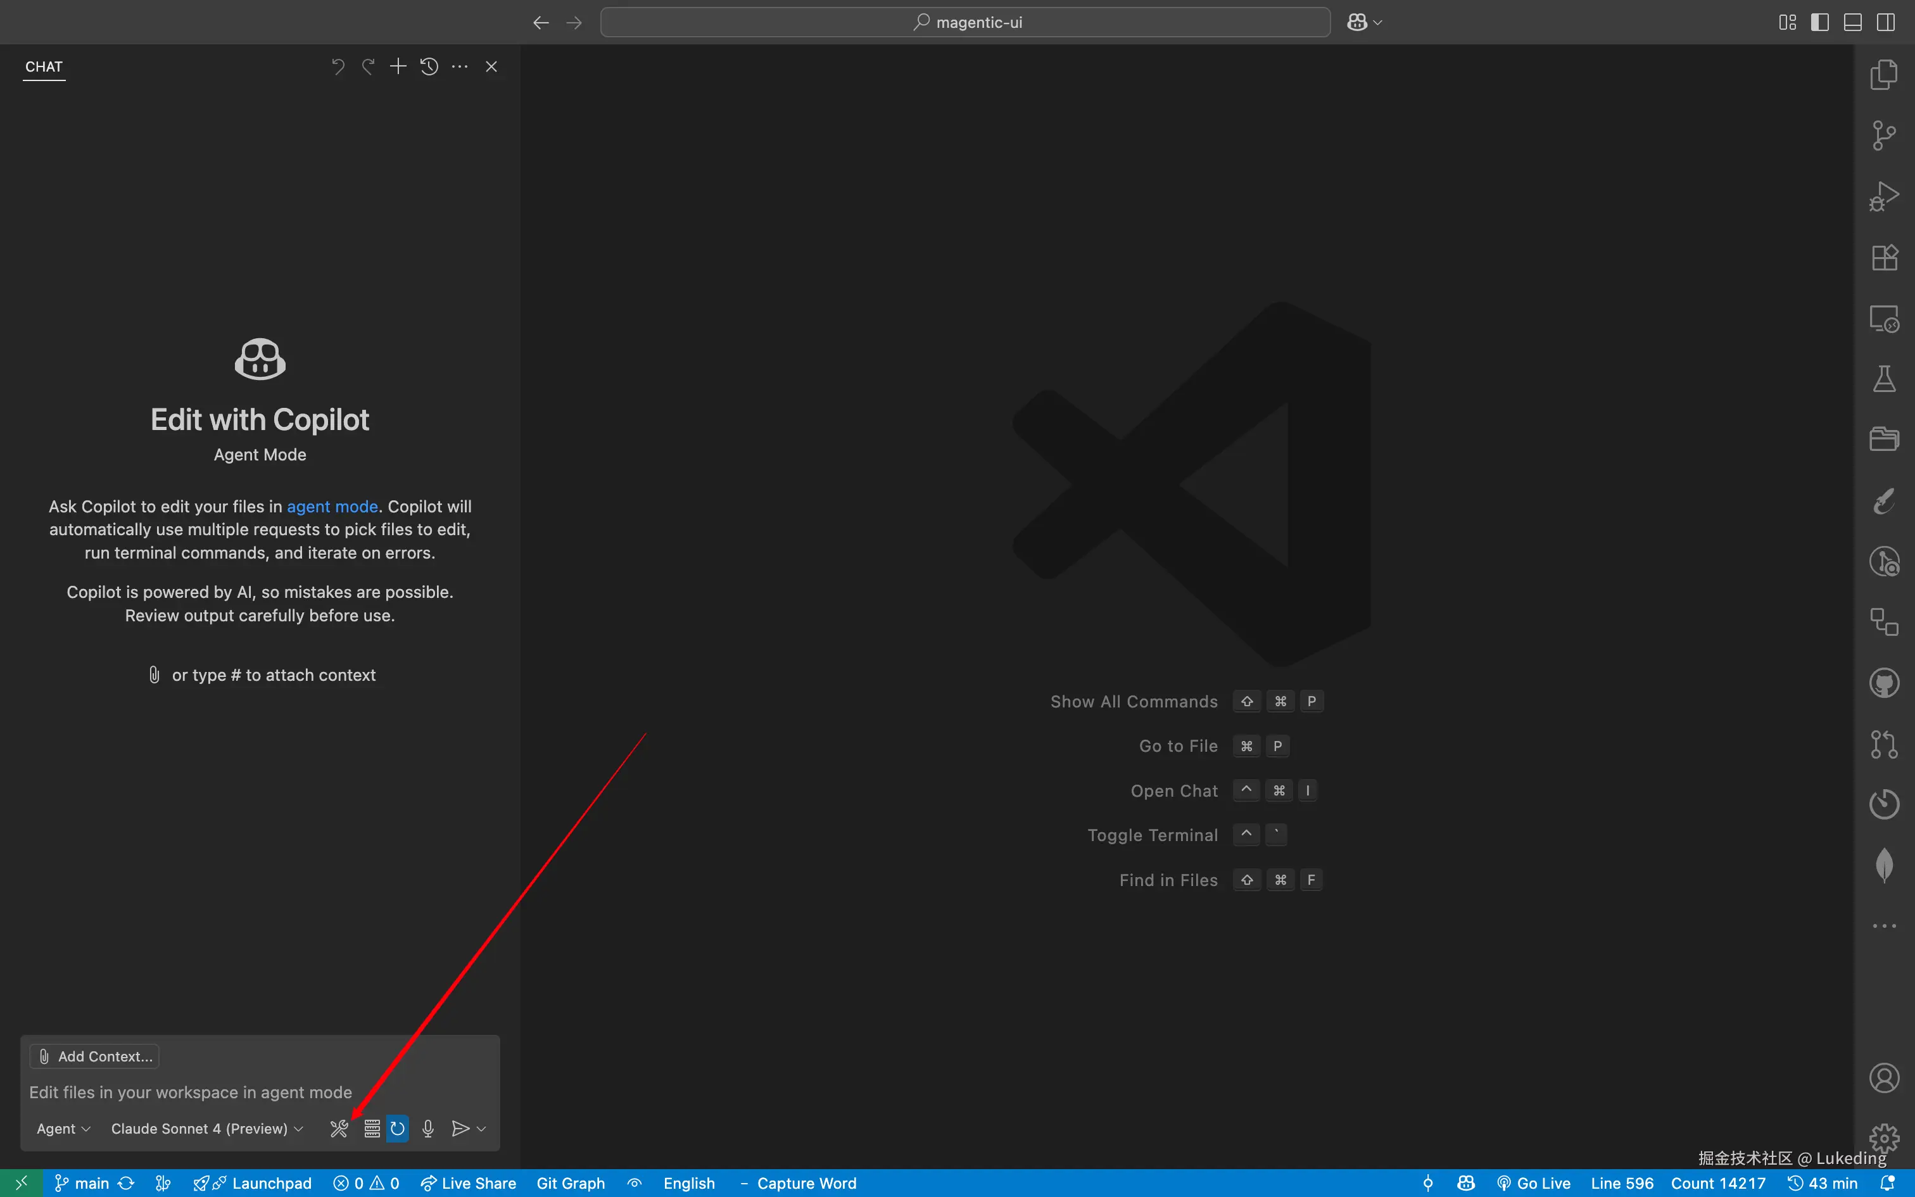
Task: Open notifications bell in status bar
Action: 1887,1184
